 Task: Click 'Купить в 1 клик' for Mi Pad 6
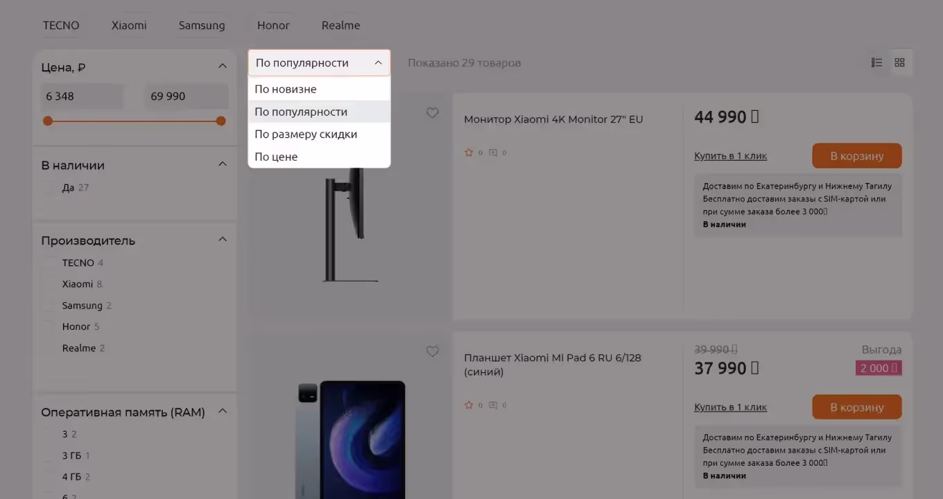point(730,408)
